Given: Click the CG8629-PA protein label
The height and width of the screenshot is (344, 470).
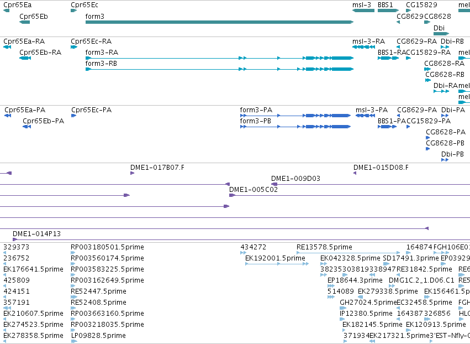Looking at the screenshot, I should [x=417, y=110].
